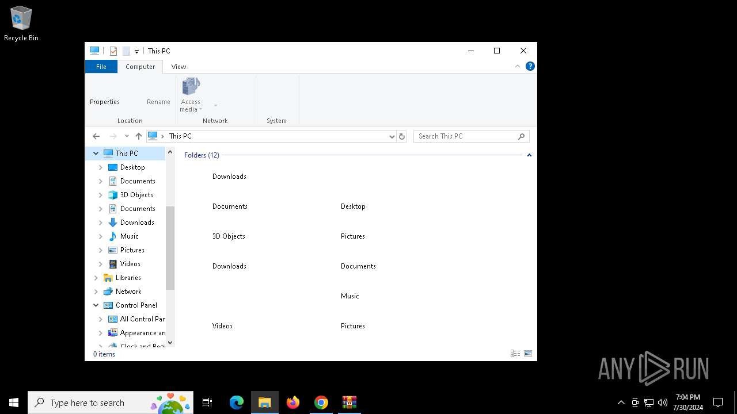This screenshot has height=414, width=737.
Task: Click the magnifier icon in the search box
Action: click(522, 136)
